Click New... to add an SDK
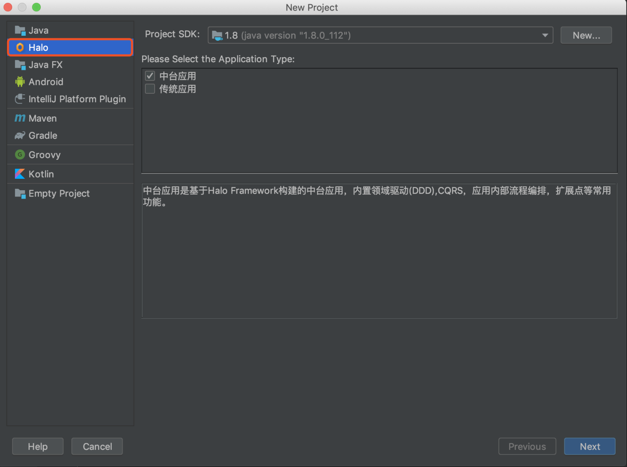 (586, 35)
